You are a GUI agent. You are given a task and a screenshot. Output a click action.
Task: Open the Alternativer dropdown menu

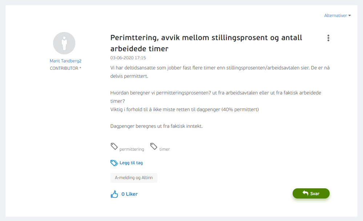[337, 15]
